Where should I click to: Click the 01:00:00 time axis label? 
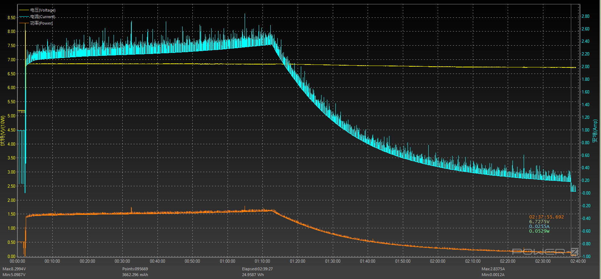[228, 261]
